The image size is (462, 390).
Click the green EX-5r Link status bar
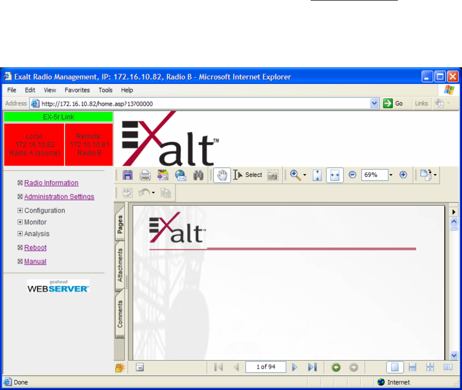pyautogui.click(x=58, y=117)
